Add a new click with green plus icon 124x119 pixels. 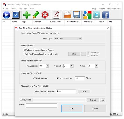click(x=27, y=15)
